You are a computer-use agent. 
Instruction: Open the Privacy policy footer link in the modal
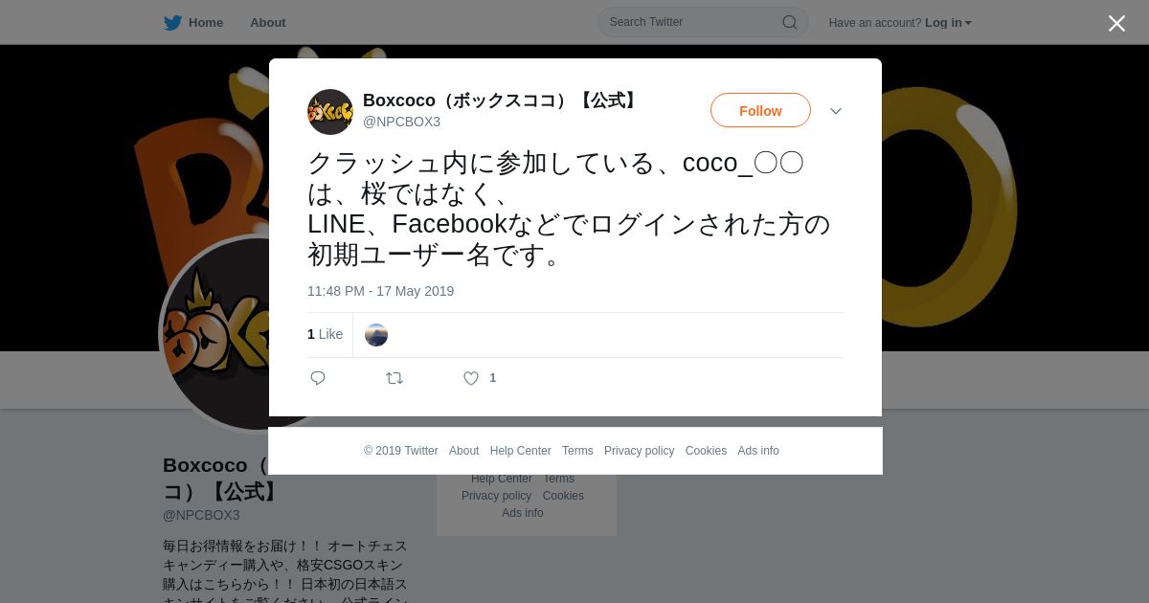(x=639, y=451)
